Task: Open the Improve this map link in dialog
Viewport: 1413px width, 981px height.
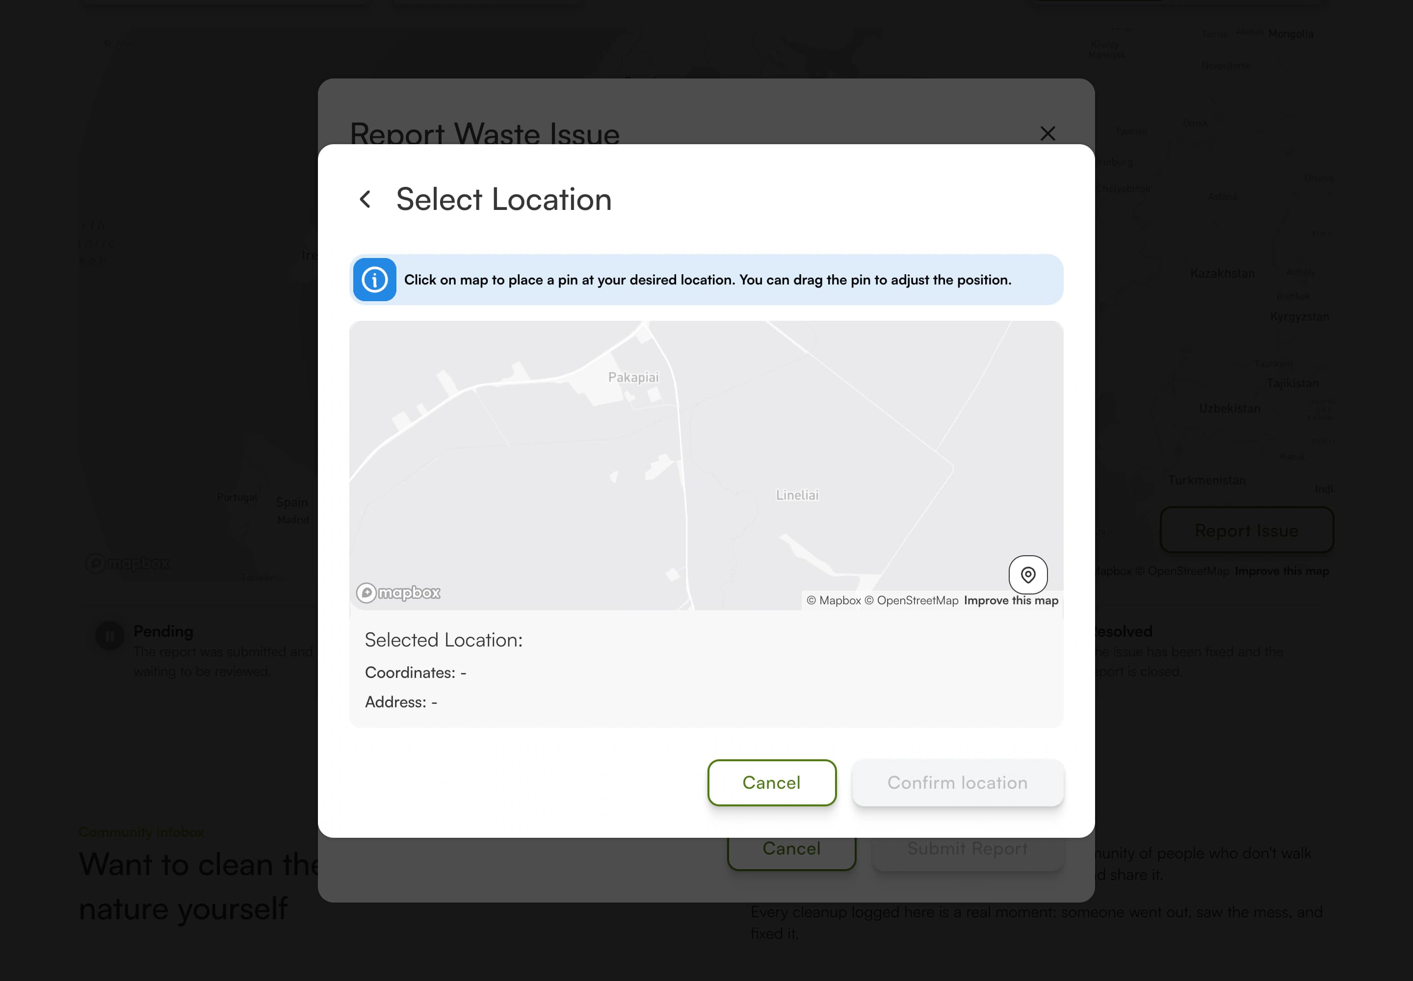Action: [1011, 600]
